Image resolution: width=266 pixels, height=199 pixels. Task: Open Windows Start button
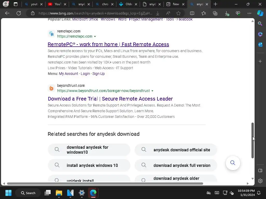8,193
